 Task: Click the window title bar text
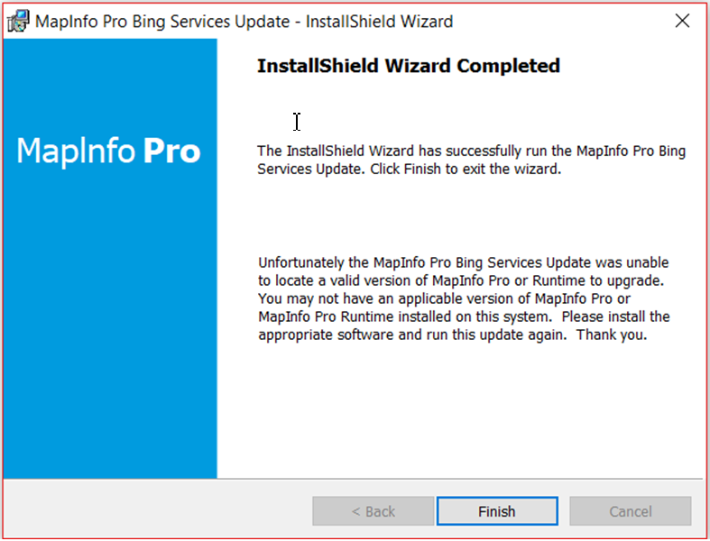[x=244, y=21]
